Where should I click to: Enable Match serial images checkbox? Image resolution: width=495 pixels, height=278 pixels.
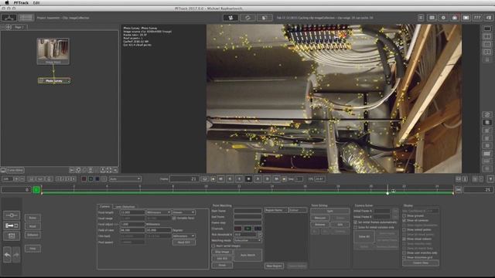click(213, 246)
